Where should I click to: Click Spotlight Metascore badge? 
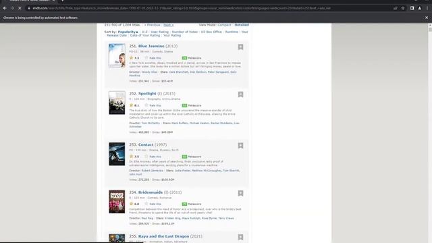(184, 105)
